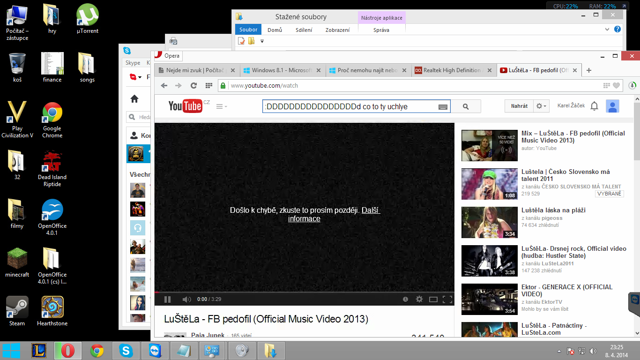Select the Steam desktop shortcut

point(17,311)
